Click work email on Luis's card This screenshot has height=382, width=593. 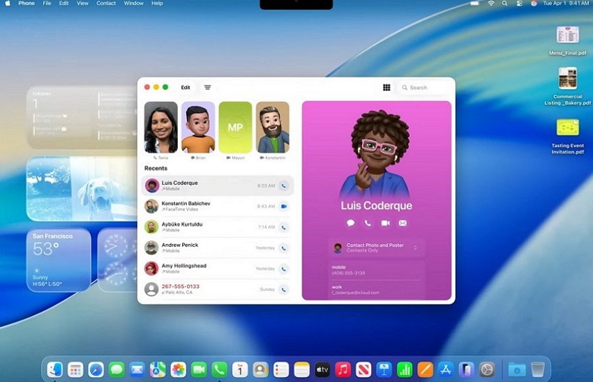click(x=356, y=293)
